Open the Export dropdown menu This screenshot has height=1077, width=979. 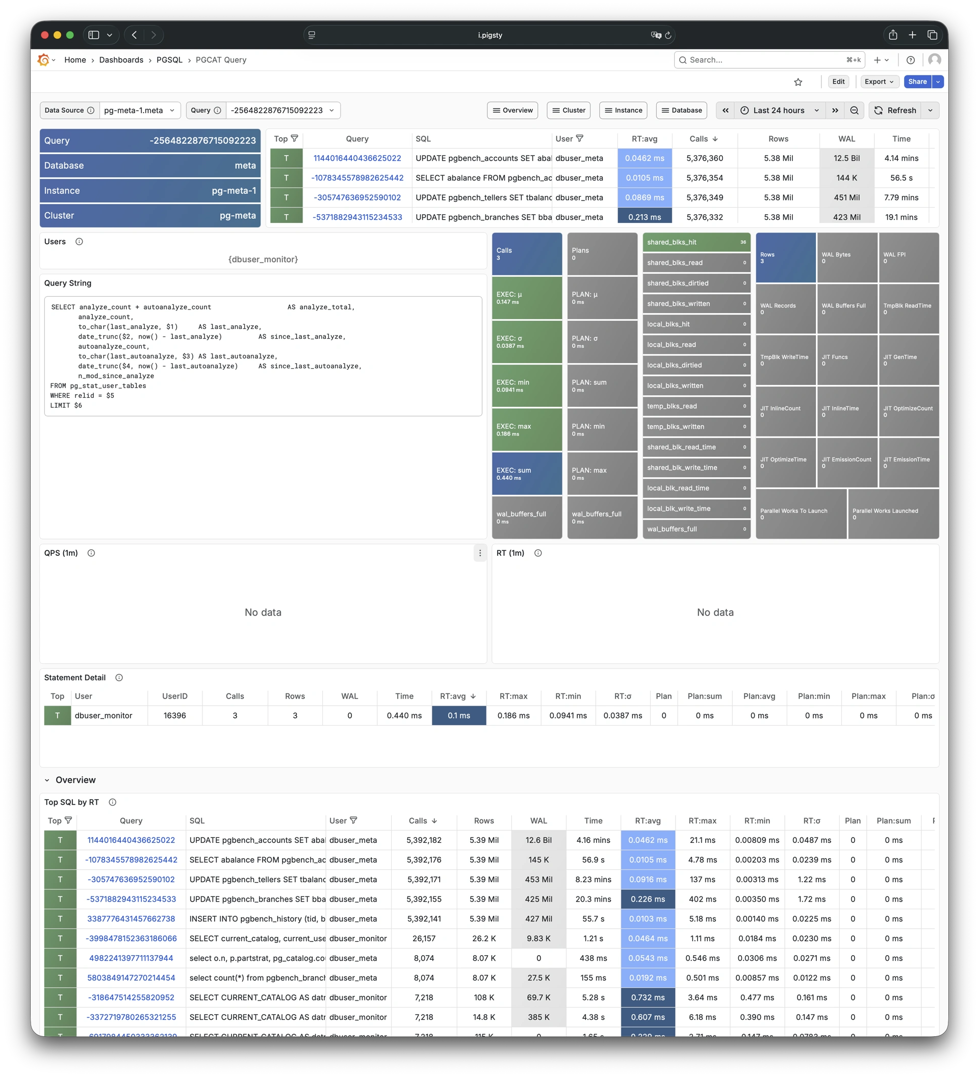coord(879,82)
